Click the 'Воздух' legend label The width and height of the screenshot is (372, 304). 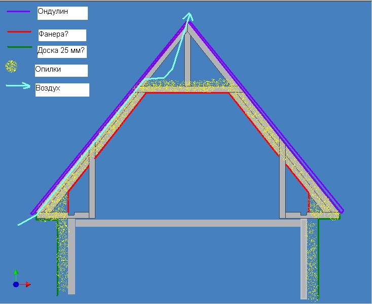tap(62, 90)
